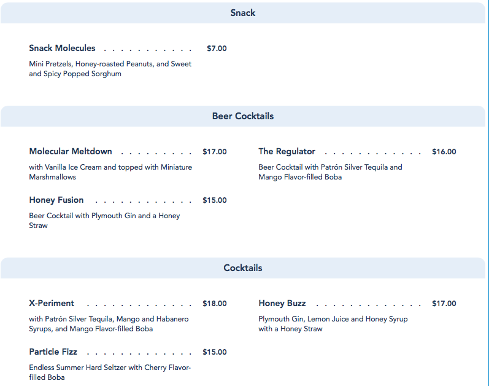Open the X-Periment cocktail title

(52, 304)
